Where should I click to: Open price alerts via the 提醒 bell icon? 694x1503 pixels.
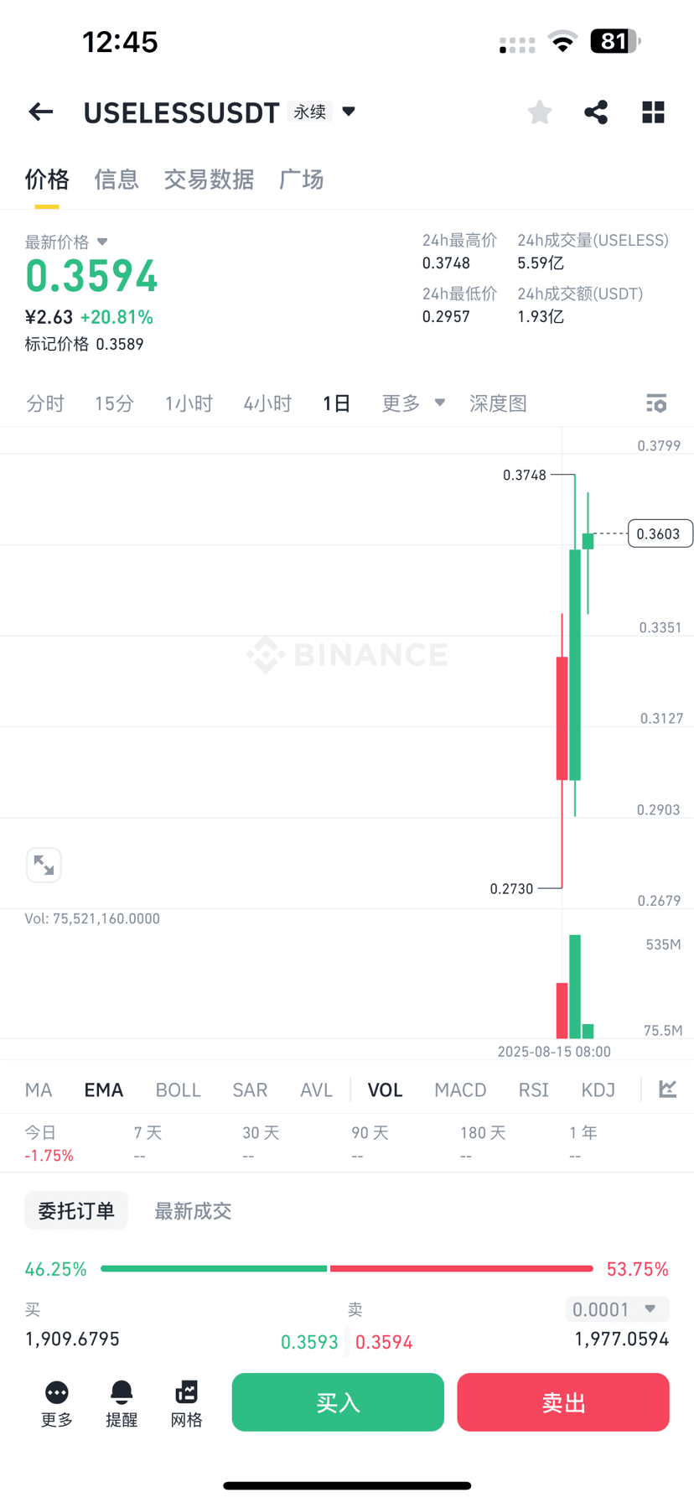(122, 1401)
